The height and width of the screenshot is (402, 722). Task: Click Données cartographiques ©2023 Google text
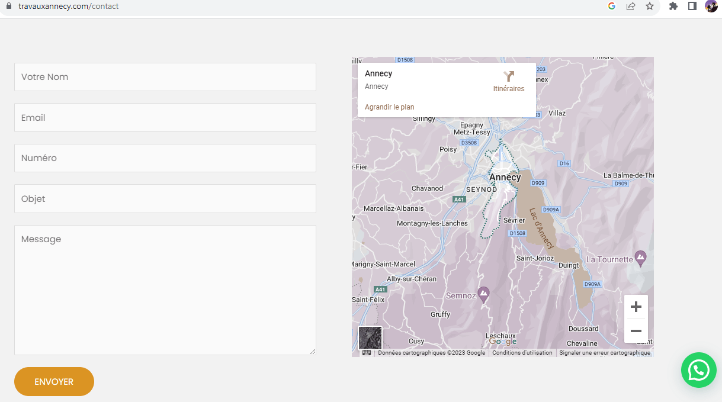pos(431,353)
